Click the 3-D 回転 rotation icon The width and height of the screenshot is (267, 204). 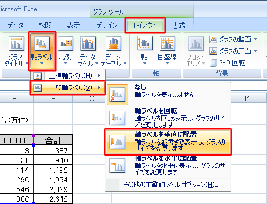pos(213,63)
